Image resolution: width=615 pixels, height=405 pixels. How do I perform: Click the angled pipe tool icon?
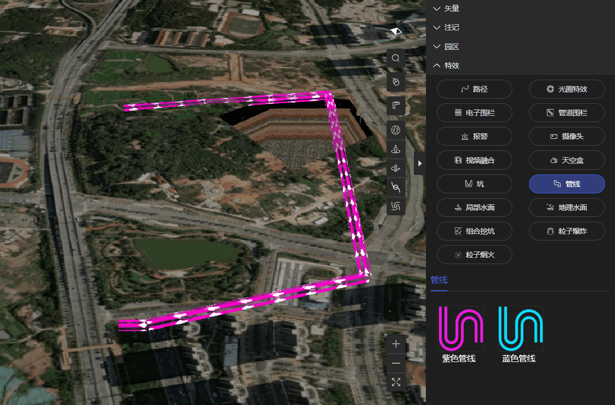(396, 106)
